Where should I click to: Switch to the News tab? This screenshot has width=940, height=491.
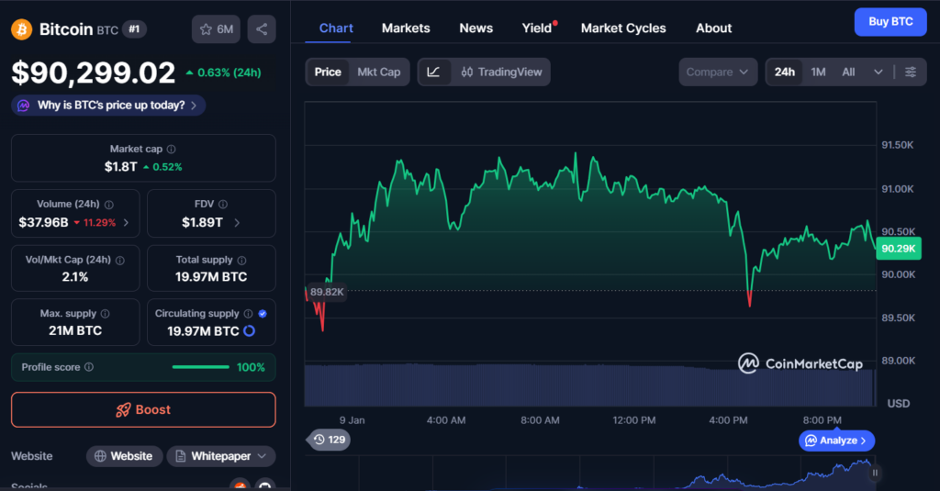[476, 28]
